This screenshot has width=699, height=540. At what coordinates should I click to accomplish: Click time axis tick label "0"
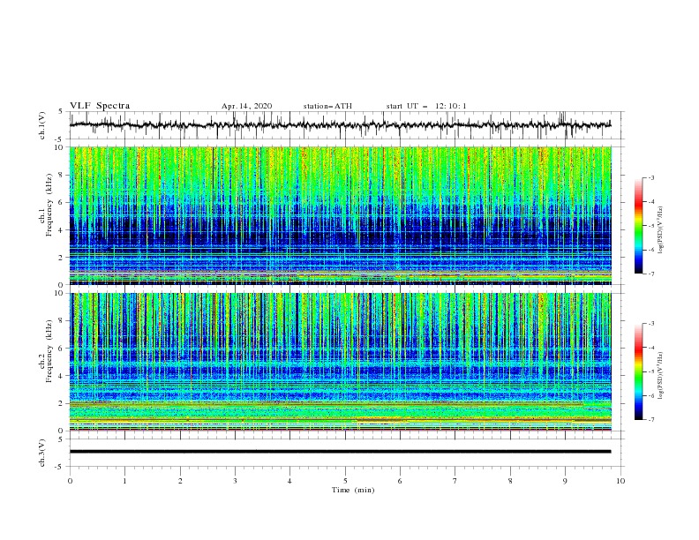point(70,481)
